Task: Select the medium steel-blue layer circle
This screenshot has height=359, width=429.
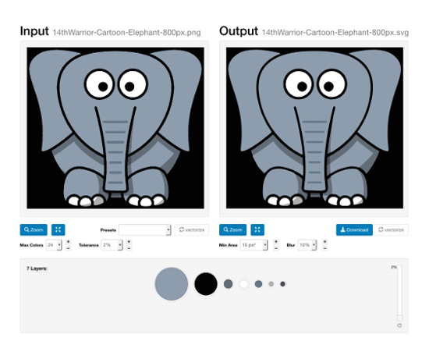Action: [x=258, y=284]
